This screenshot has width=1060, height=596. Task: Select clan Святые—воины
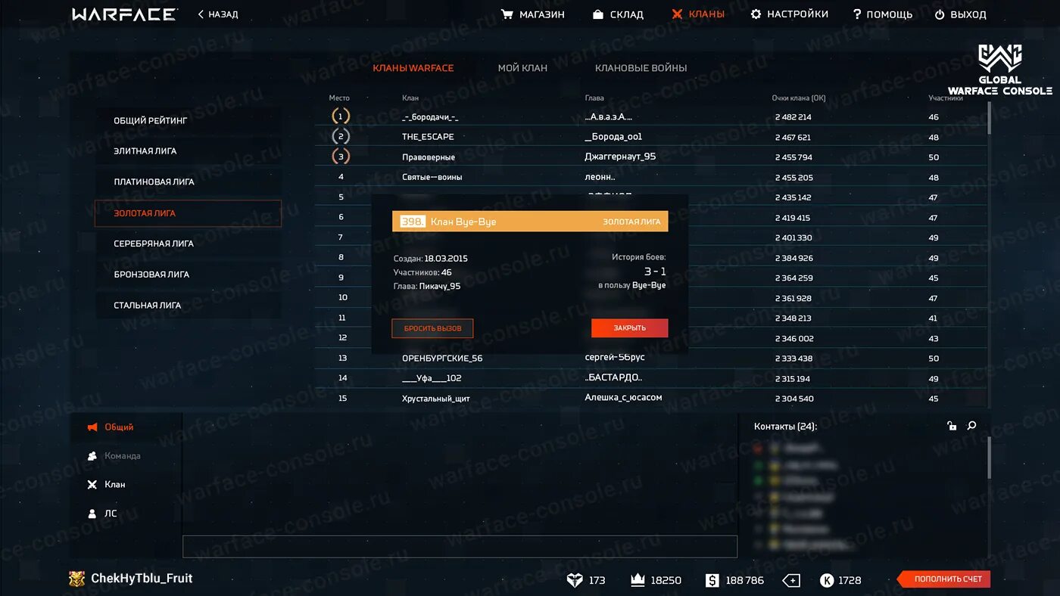tap(432, 177)
